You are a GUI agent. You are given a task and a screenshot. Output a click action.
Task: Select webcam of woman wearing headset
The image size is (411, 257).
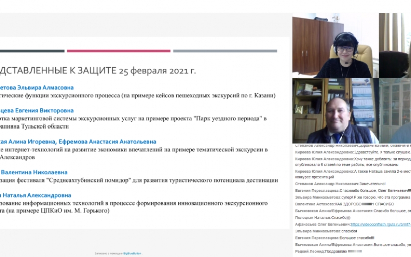pyautogui.click(x=335, y=46)
